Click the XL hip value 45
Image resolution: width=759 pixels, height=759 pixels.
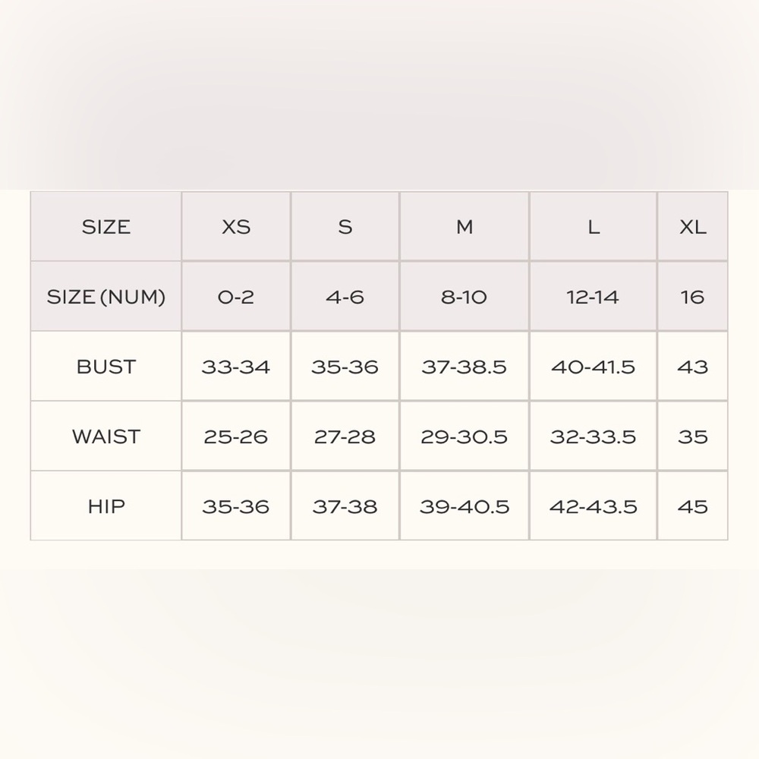pyautogui.click(x=693, y=505)
